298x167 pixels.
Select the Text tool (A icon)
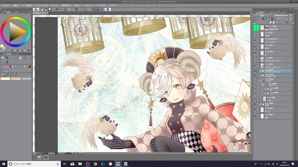click(7, 62)
